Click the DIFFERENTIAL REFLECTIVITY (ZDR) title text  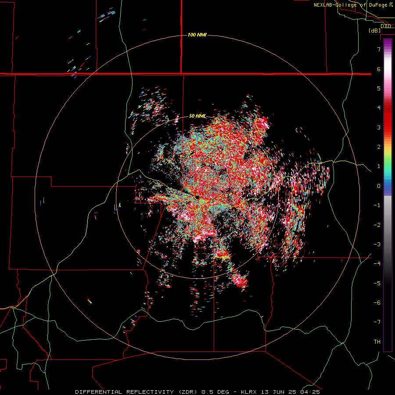[x=137, y=392]
